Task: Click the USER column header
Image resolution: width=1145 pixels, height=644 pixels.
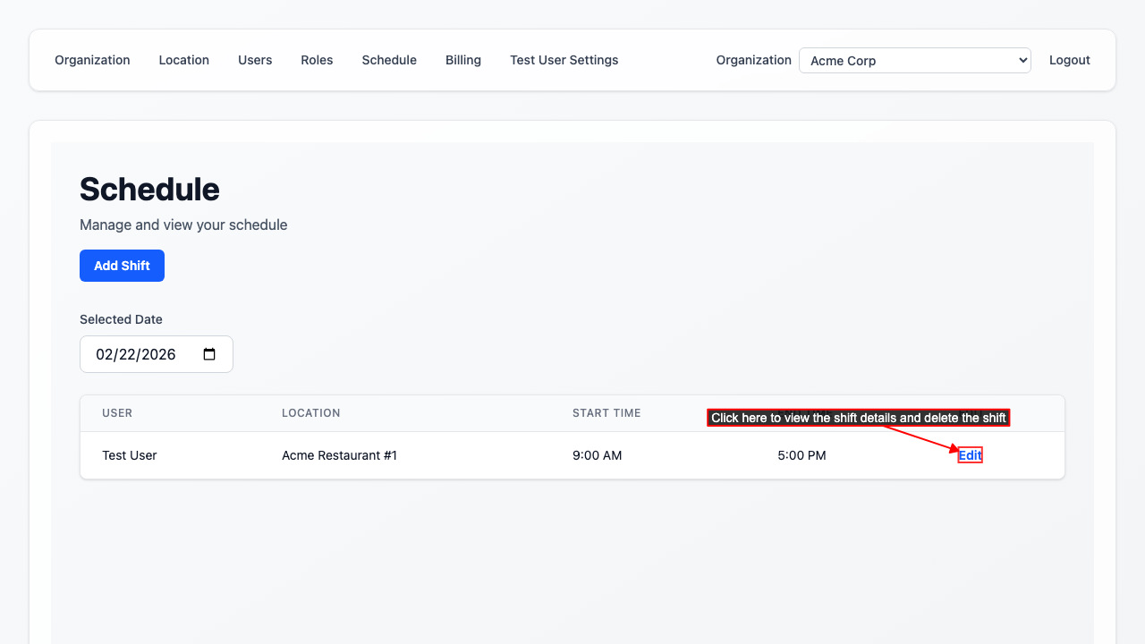Action: click(117, 413)
